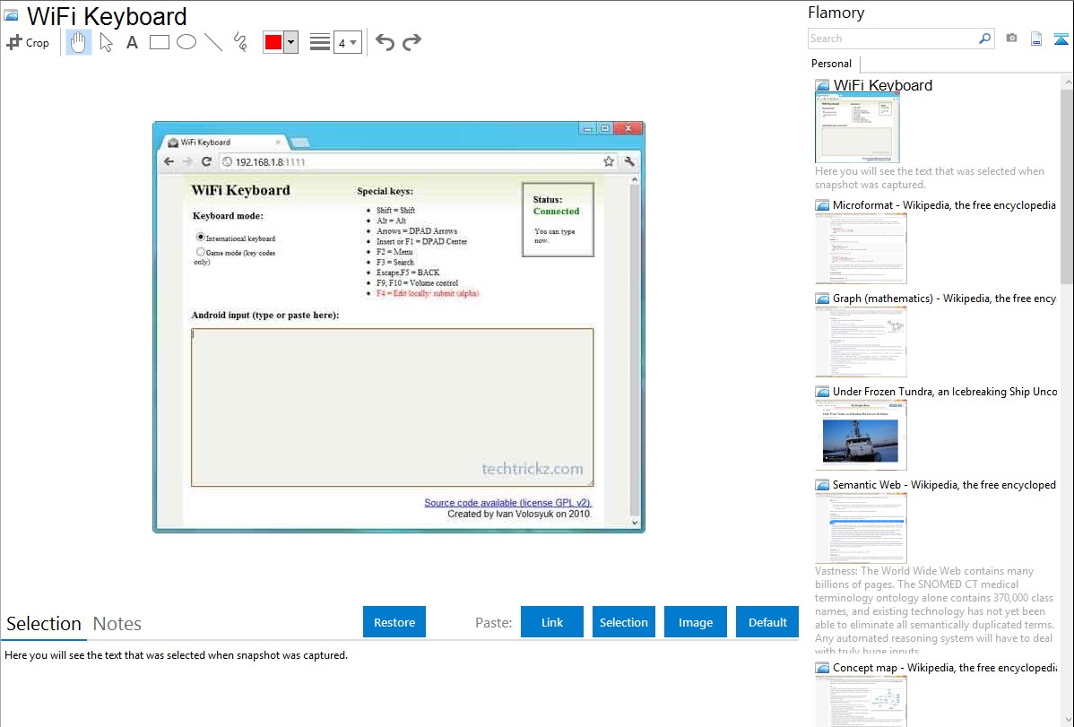Open the line width 4 dropdown
The width and height of the screenshot is (1074, 727).
[347, 42]
